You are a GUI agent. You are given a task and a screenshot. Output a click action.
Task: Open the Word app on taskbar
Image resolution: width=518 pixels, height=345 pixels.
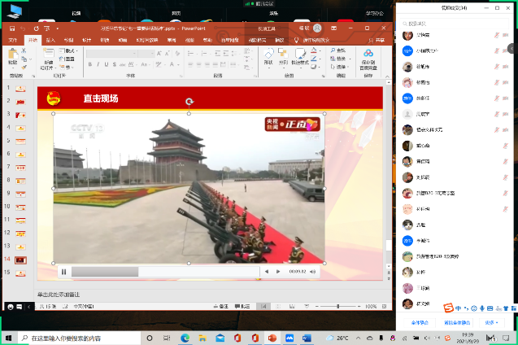click(x=307, y=338)
